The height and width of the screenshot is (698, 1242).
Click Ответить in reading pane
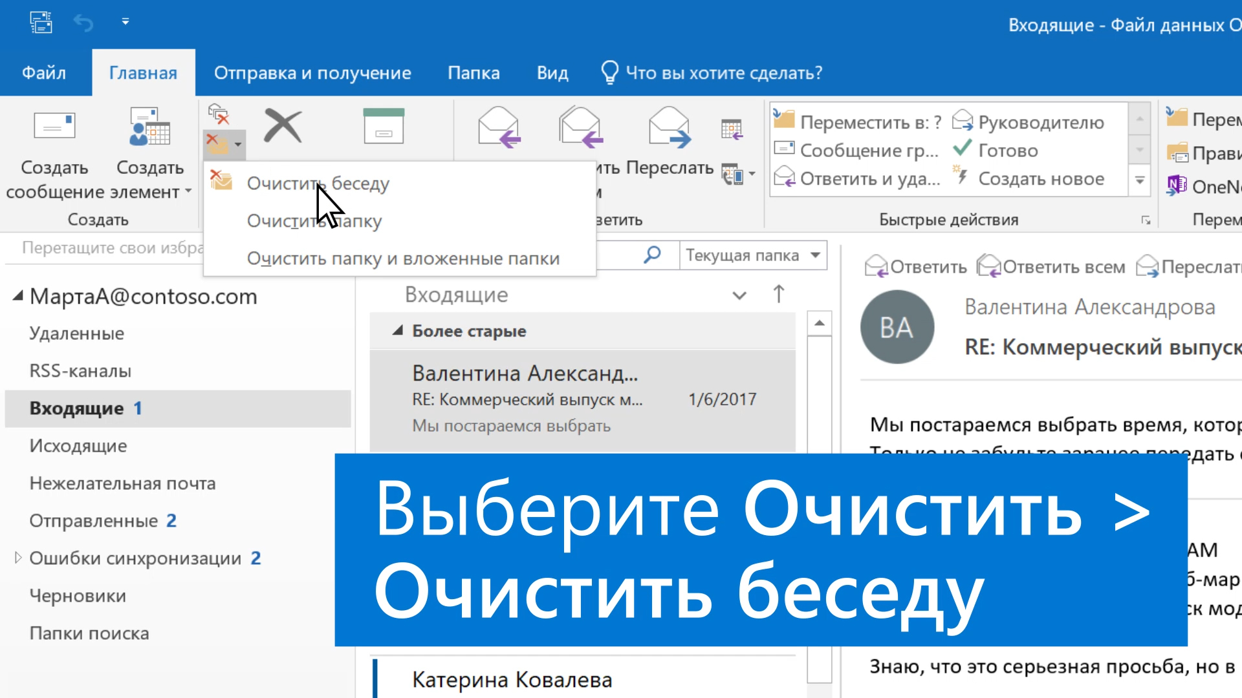tap(916, 266)
